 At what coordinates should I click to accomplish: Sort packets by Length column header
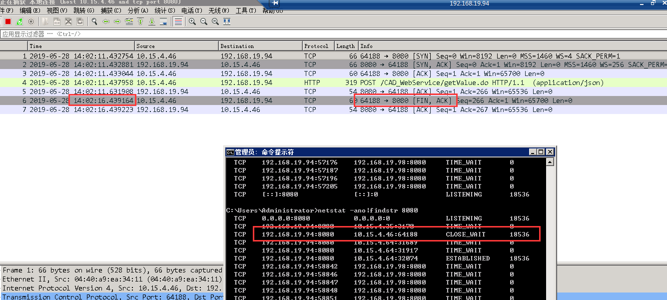346,46
